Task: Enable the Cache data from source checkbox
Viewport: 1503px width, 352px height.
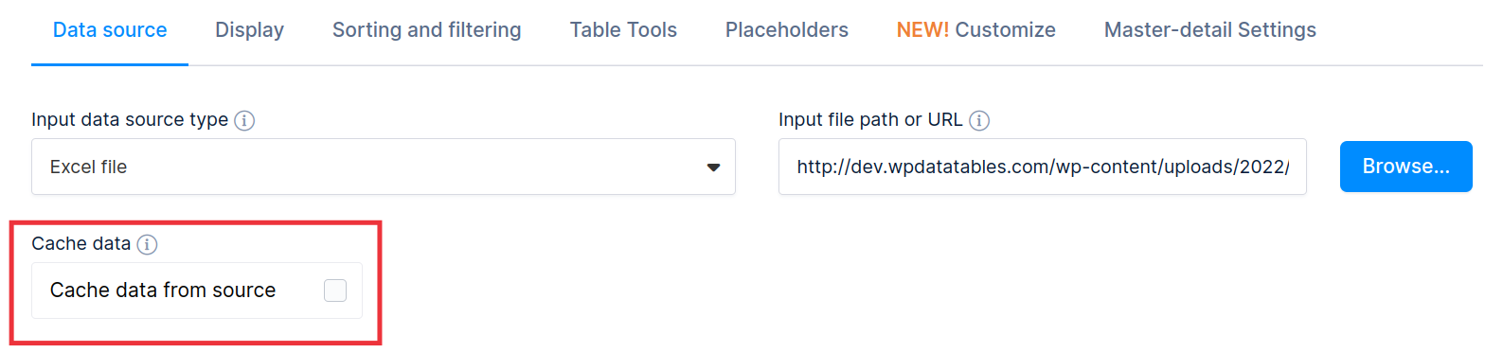Action: [x=335, y=290]
